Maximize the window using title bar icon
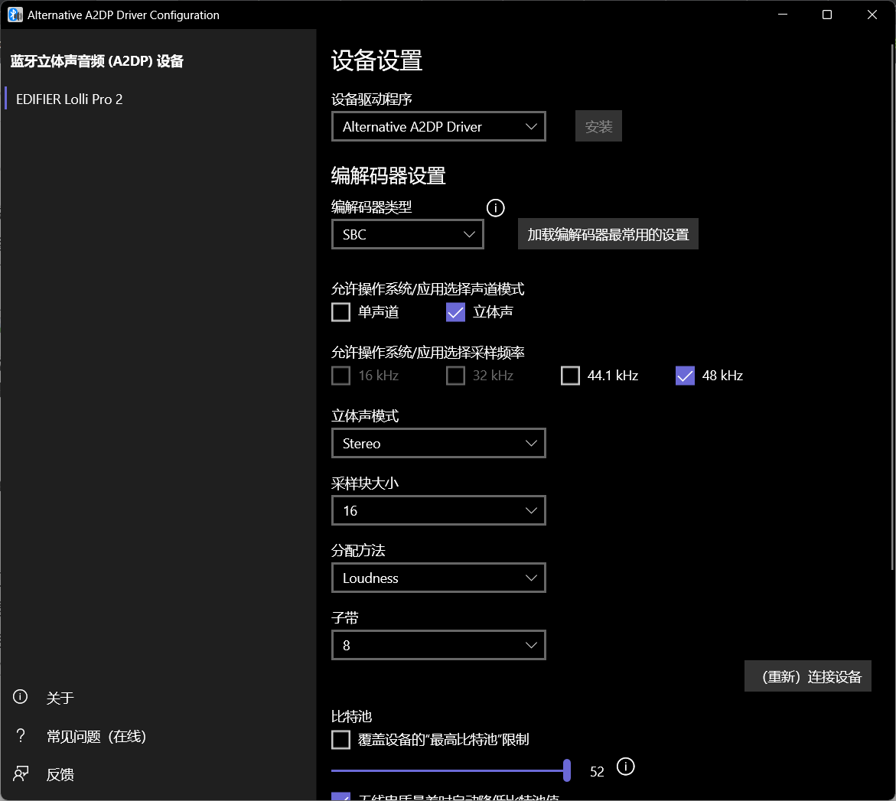The height and width of the screenshot is (801, 896). 827,15
